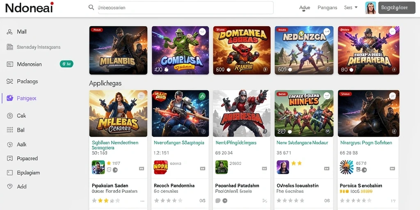Click the Cak sidebar icon
The width and height of the screenshot is (420, 210).
(10, 116)
